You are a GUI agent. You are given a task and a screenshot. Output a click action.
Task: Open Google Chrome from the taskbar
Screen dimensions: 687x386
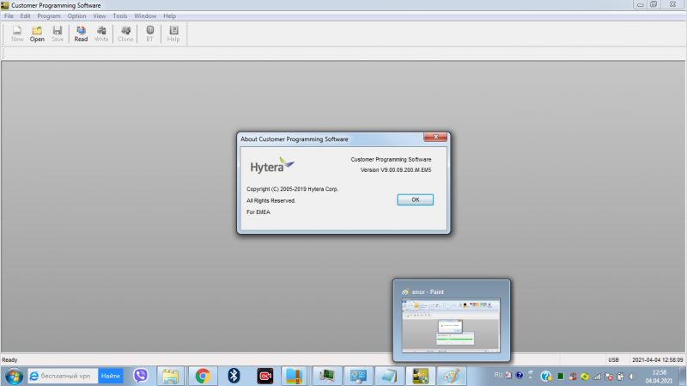tap(203, 376)
